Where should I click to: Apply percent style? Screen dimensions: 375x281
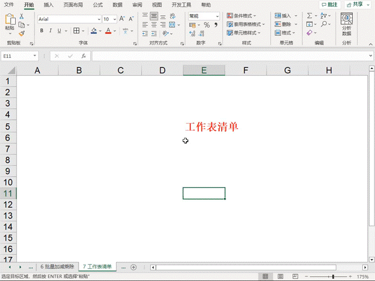point(207,25)
